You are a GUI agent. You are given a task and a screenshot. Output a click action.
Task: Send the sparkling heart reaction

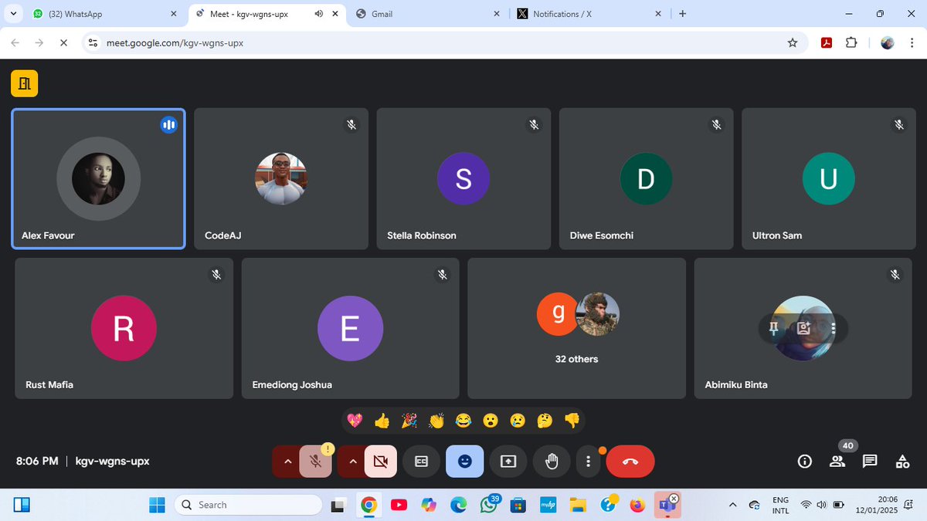pyautogui.click(x=355, y=421)
